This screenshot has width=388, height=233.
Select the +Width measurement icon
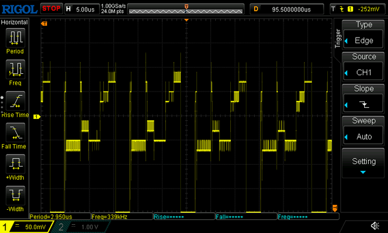click(x=16, y=163)
